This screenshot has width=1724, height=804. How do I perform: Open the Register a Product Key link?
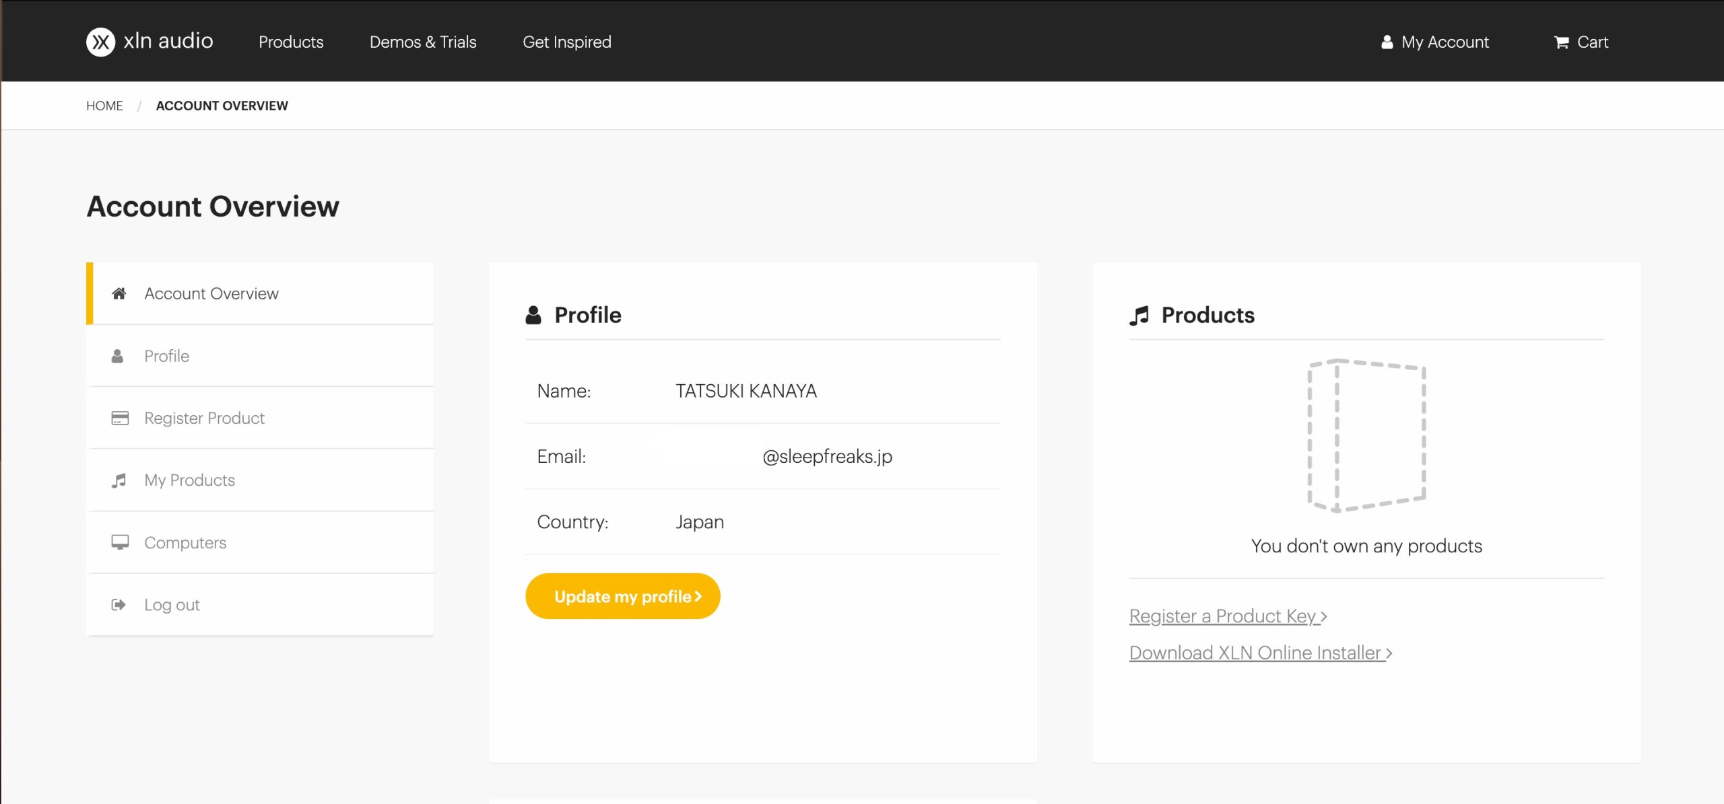tap(1228, 616)
